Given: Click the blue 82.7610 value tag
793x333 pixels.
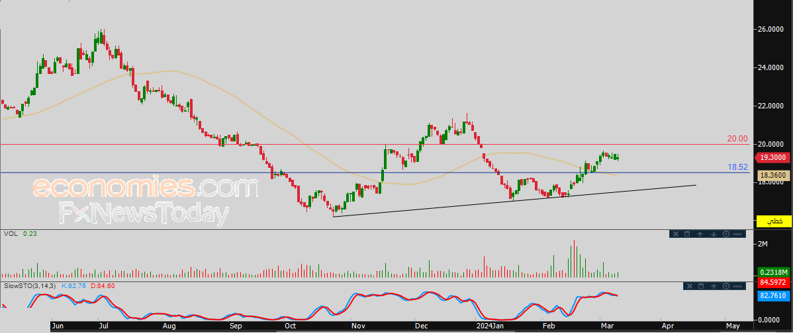Looking at the screenshot, I should 773,294.
